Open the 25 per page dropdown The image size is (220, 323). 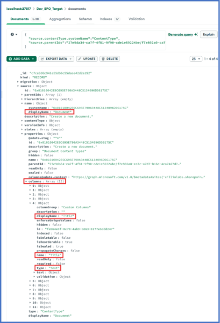[196, 59]
